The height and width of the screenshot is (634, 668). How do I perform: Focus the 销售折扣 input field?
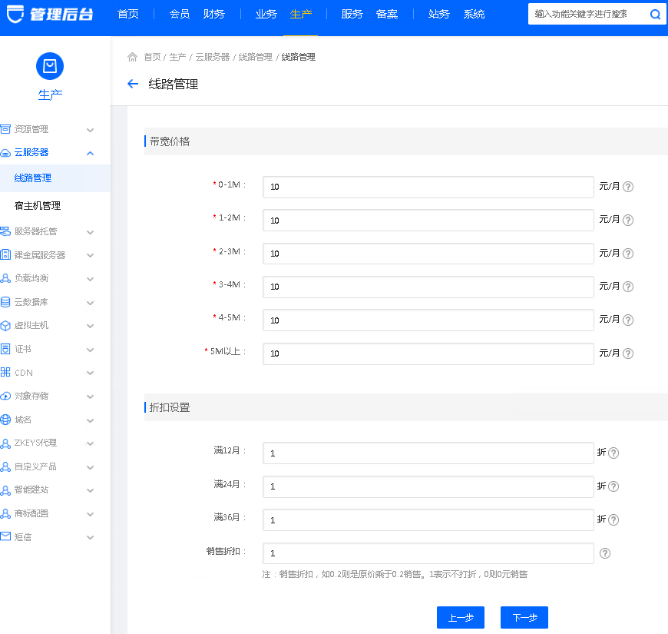428,553
